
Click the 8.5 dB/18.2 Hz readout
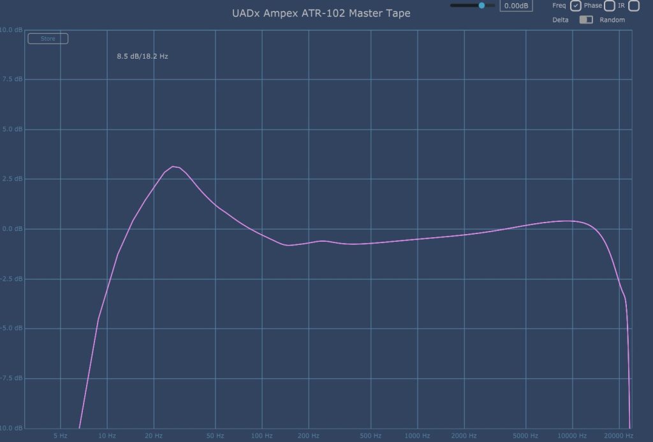point(142,56)
